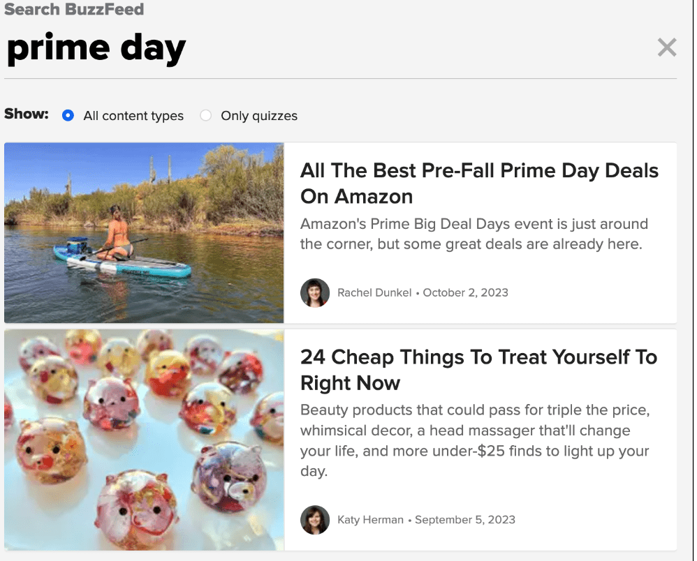
Task: Click the BuzzFeed search magnifier area label
Action: 74,10
